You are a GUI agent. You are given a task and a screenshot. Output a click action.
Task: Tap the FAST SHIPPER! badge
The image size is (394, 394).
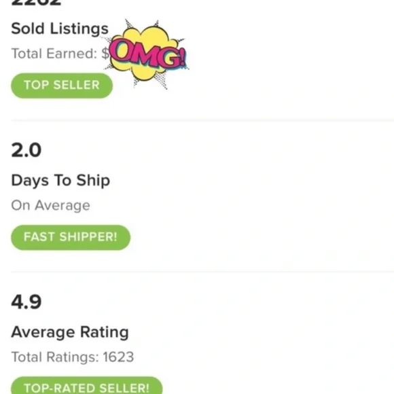71,237
